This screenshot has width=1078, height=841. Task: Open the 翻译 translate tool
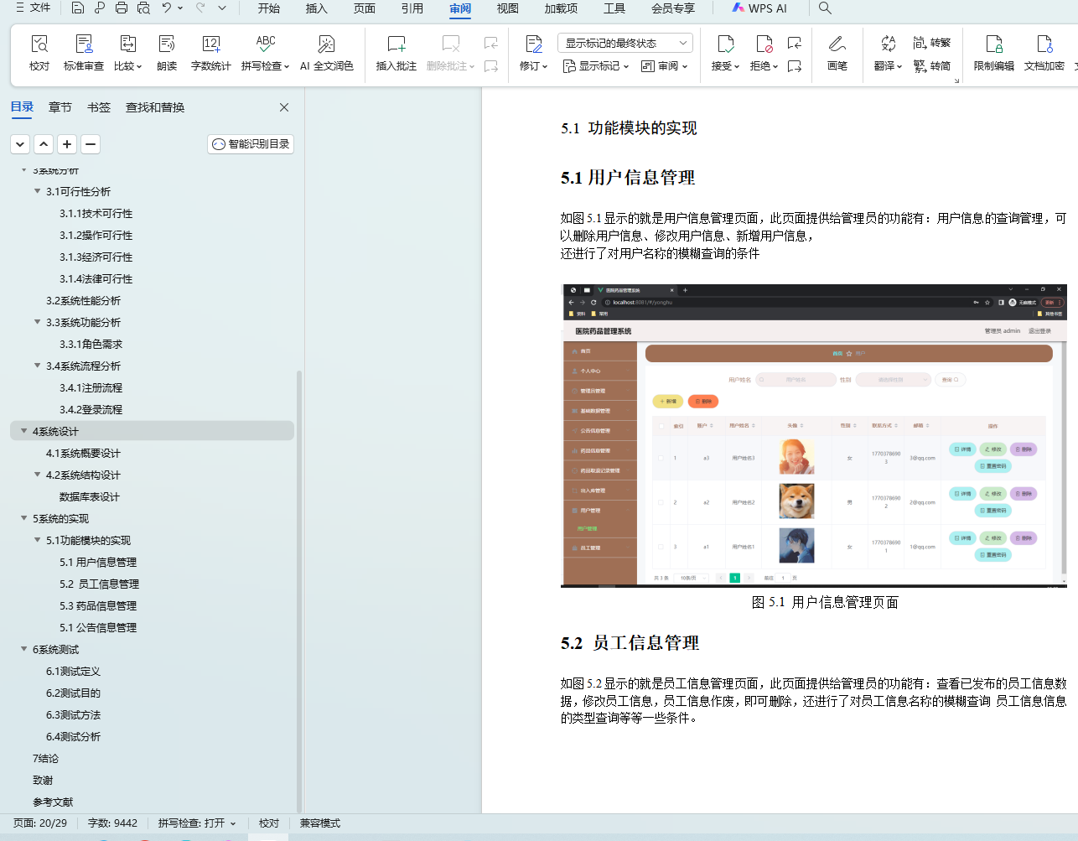pyautogui.click(x=888, y=53)
